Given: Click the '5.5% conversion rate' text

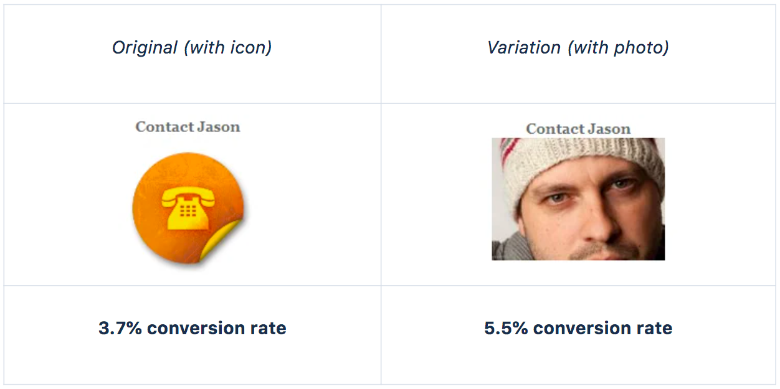Looking at the screenshot, I should [578, 328].
